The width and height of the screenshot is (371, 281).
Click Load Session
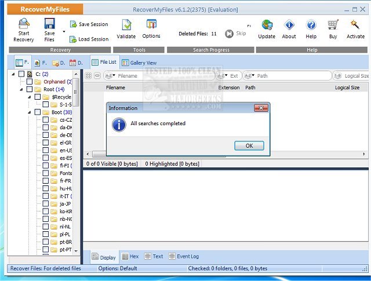[x=89, y=39]
